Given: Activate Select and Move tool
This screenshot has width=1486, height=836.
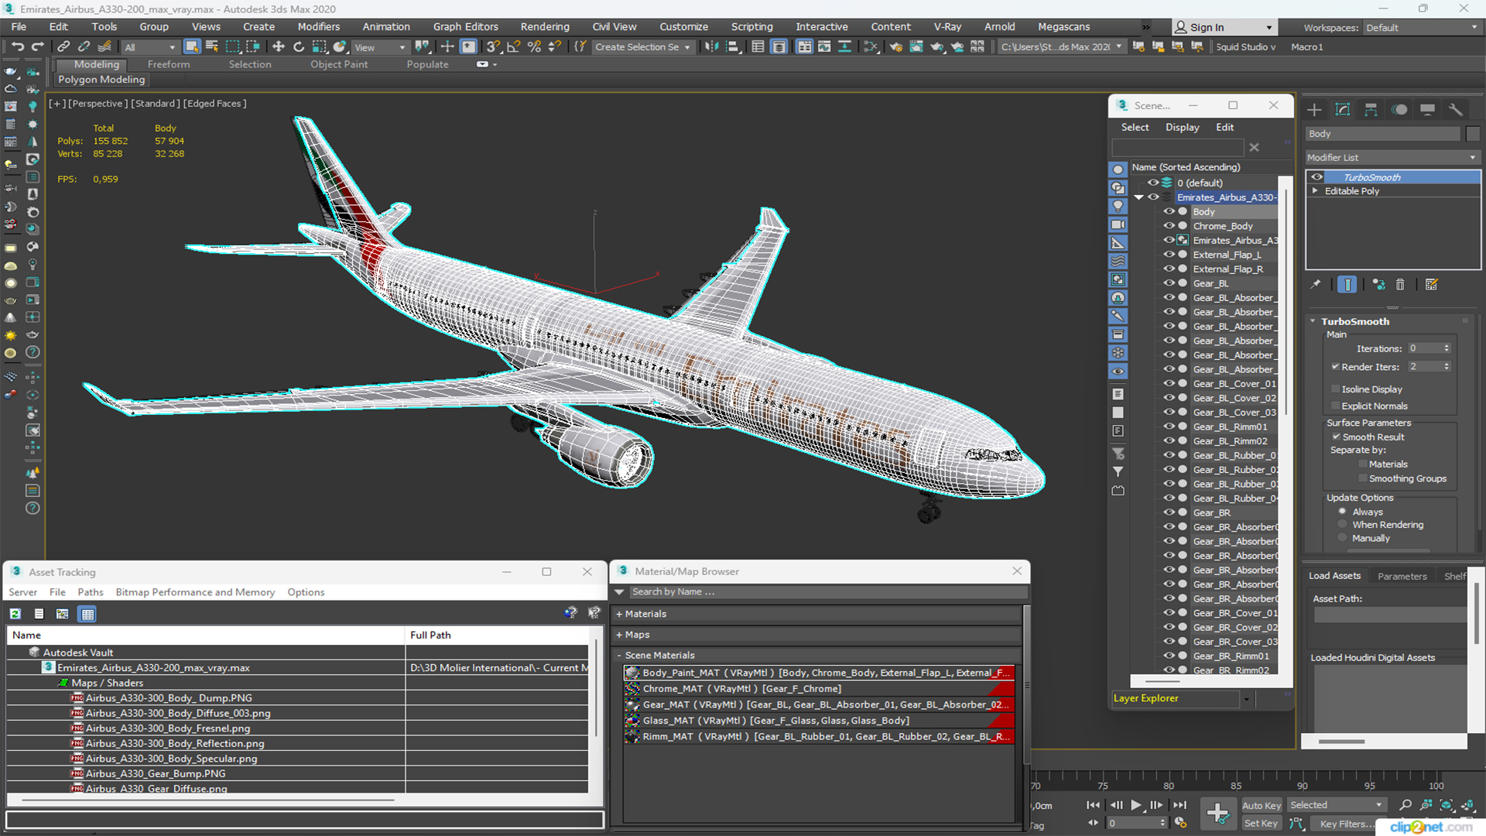Looking at the screenshot, I should [x=279, y=47].
